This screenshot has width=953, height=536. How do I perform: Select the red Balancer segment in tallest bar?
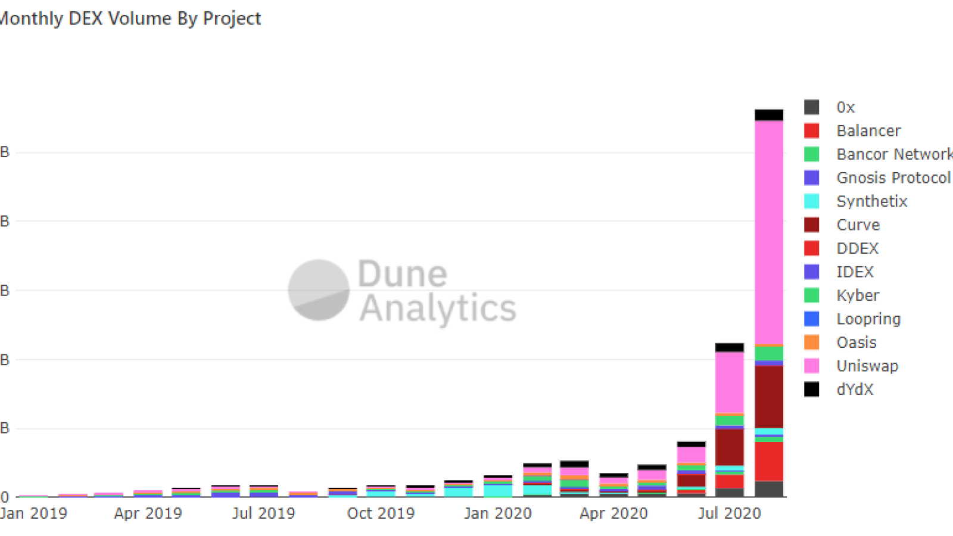[769, 461]
